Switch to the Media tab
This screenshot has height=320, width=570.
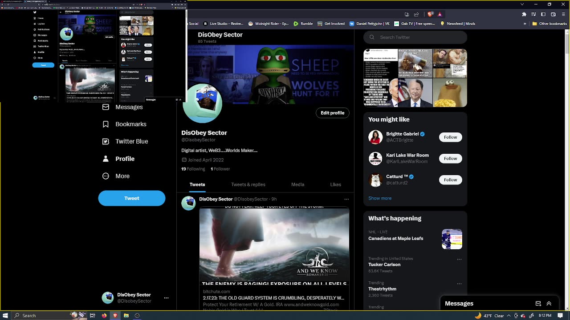298,184
